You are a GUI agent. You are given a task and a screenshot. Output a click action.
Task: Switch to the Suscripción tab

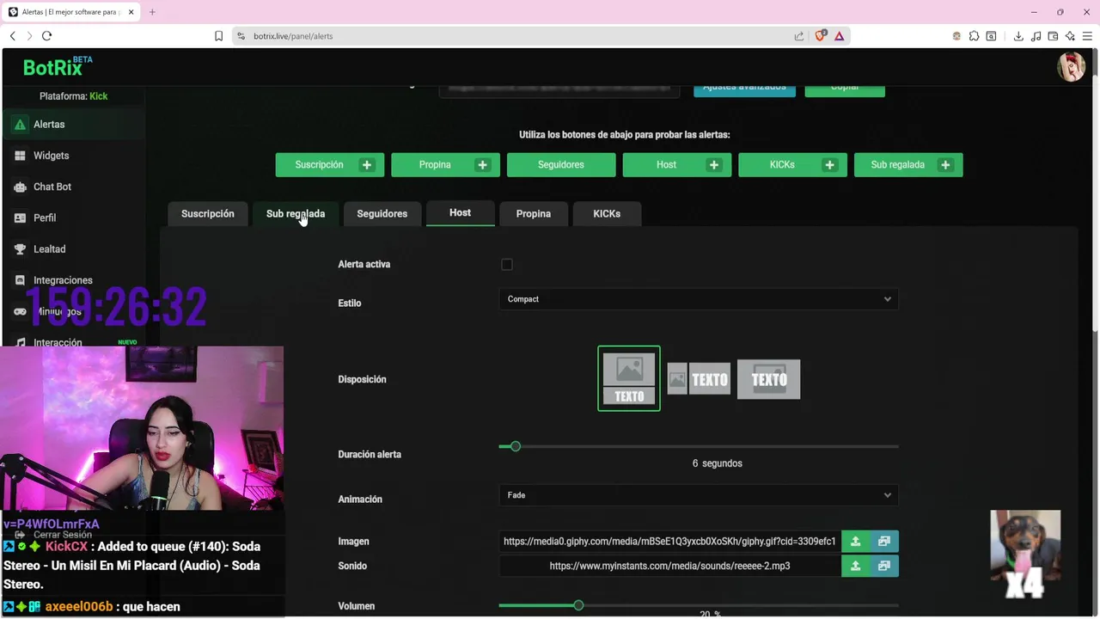click(x=208, y=214)
